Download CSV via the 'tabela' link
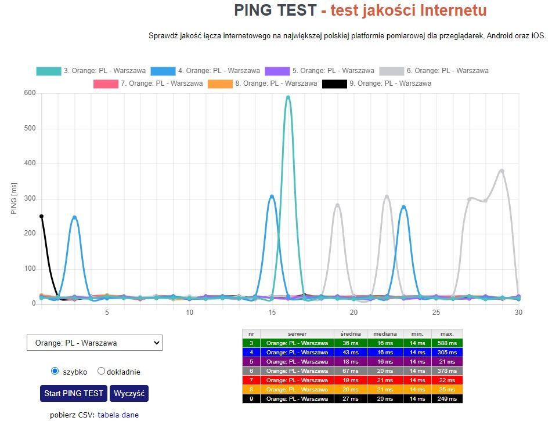The image size is (552, 421). pyautogui.click(x=109, y=415)
